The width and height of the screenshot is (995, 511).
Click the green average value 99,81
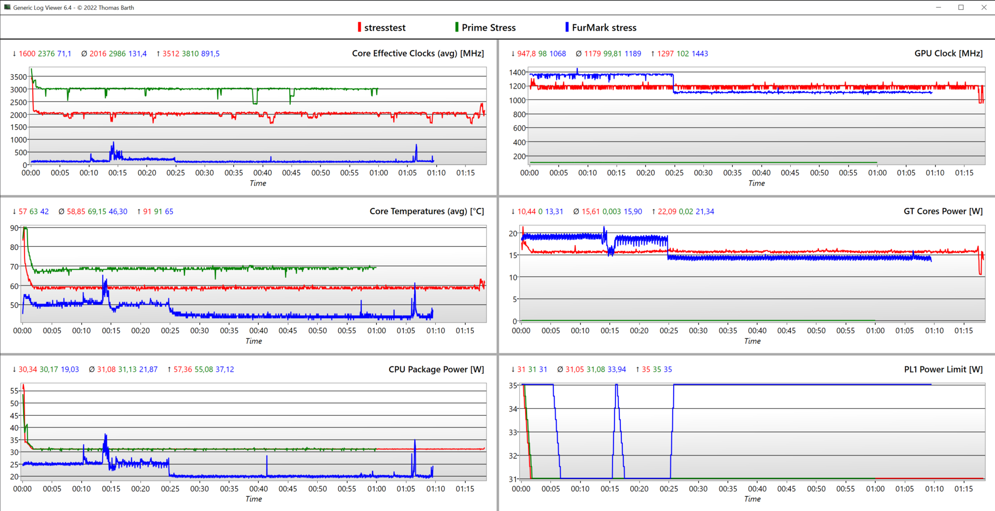click(612, 53)
